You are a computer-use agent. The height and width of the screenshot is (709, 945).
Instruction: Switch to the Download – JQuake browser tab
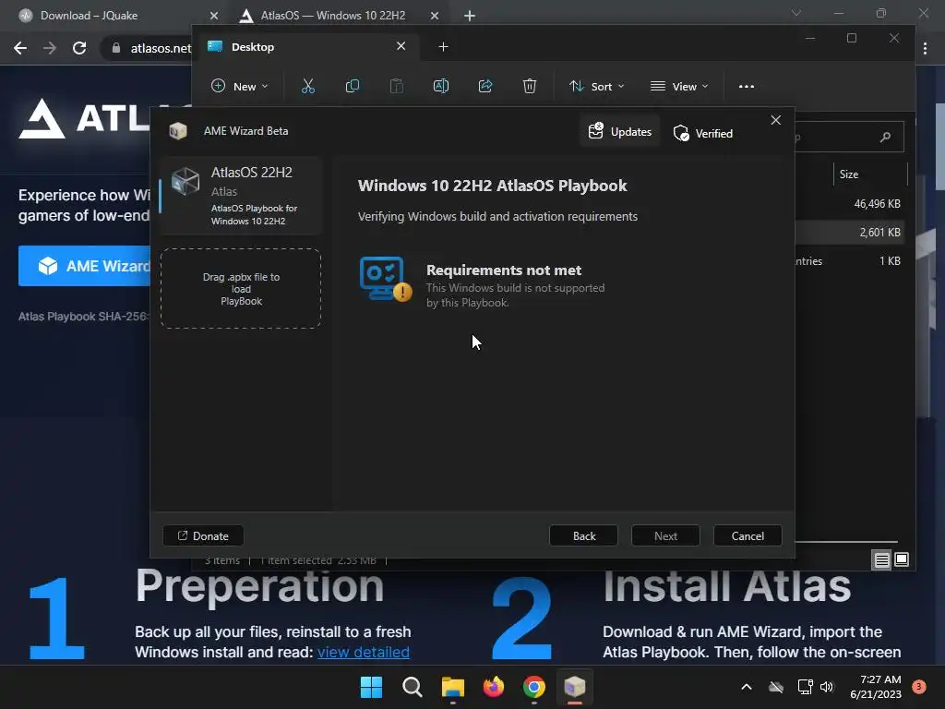click(x=114, y=16)
